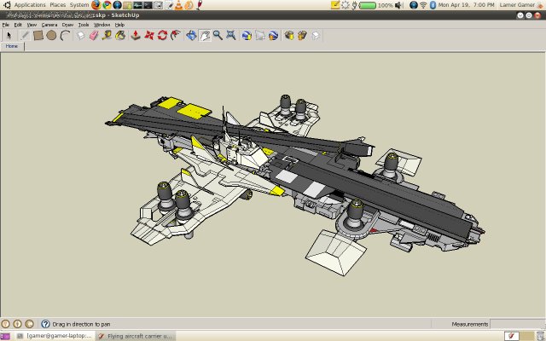Pick the Rotate tool

pyautogui.click(x=162, y=36)
